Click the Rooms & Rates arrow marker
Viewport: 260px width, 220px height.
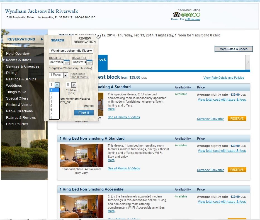coord(3,60)
